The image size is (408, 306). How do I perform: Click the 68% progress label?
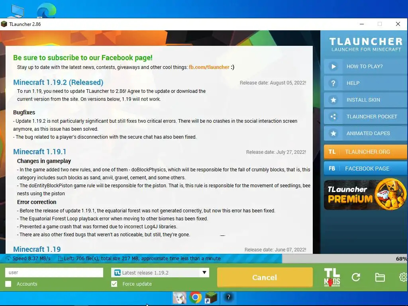coord(402,259)
